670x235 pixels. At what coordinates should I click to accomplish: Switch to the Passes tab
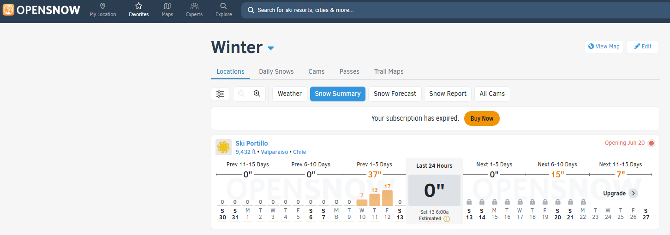tap(349, 71)
